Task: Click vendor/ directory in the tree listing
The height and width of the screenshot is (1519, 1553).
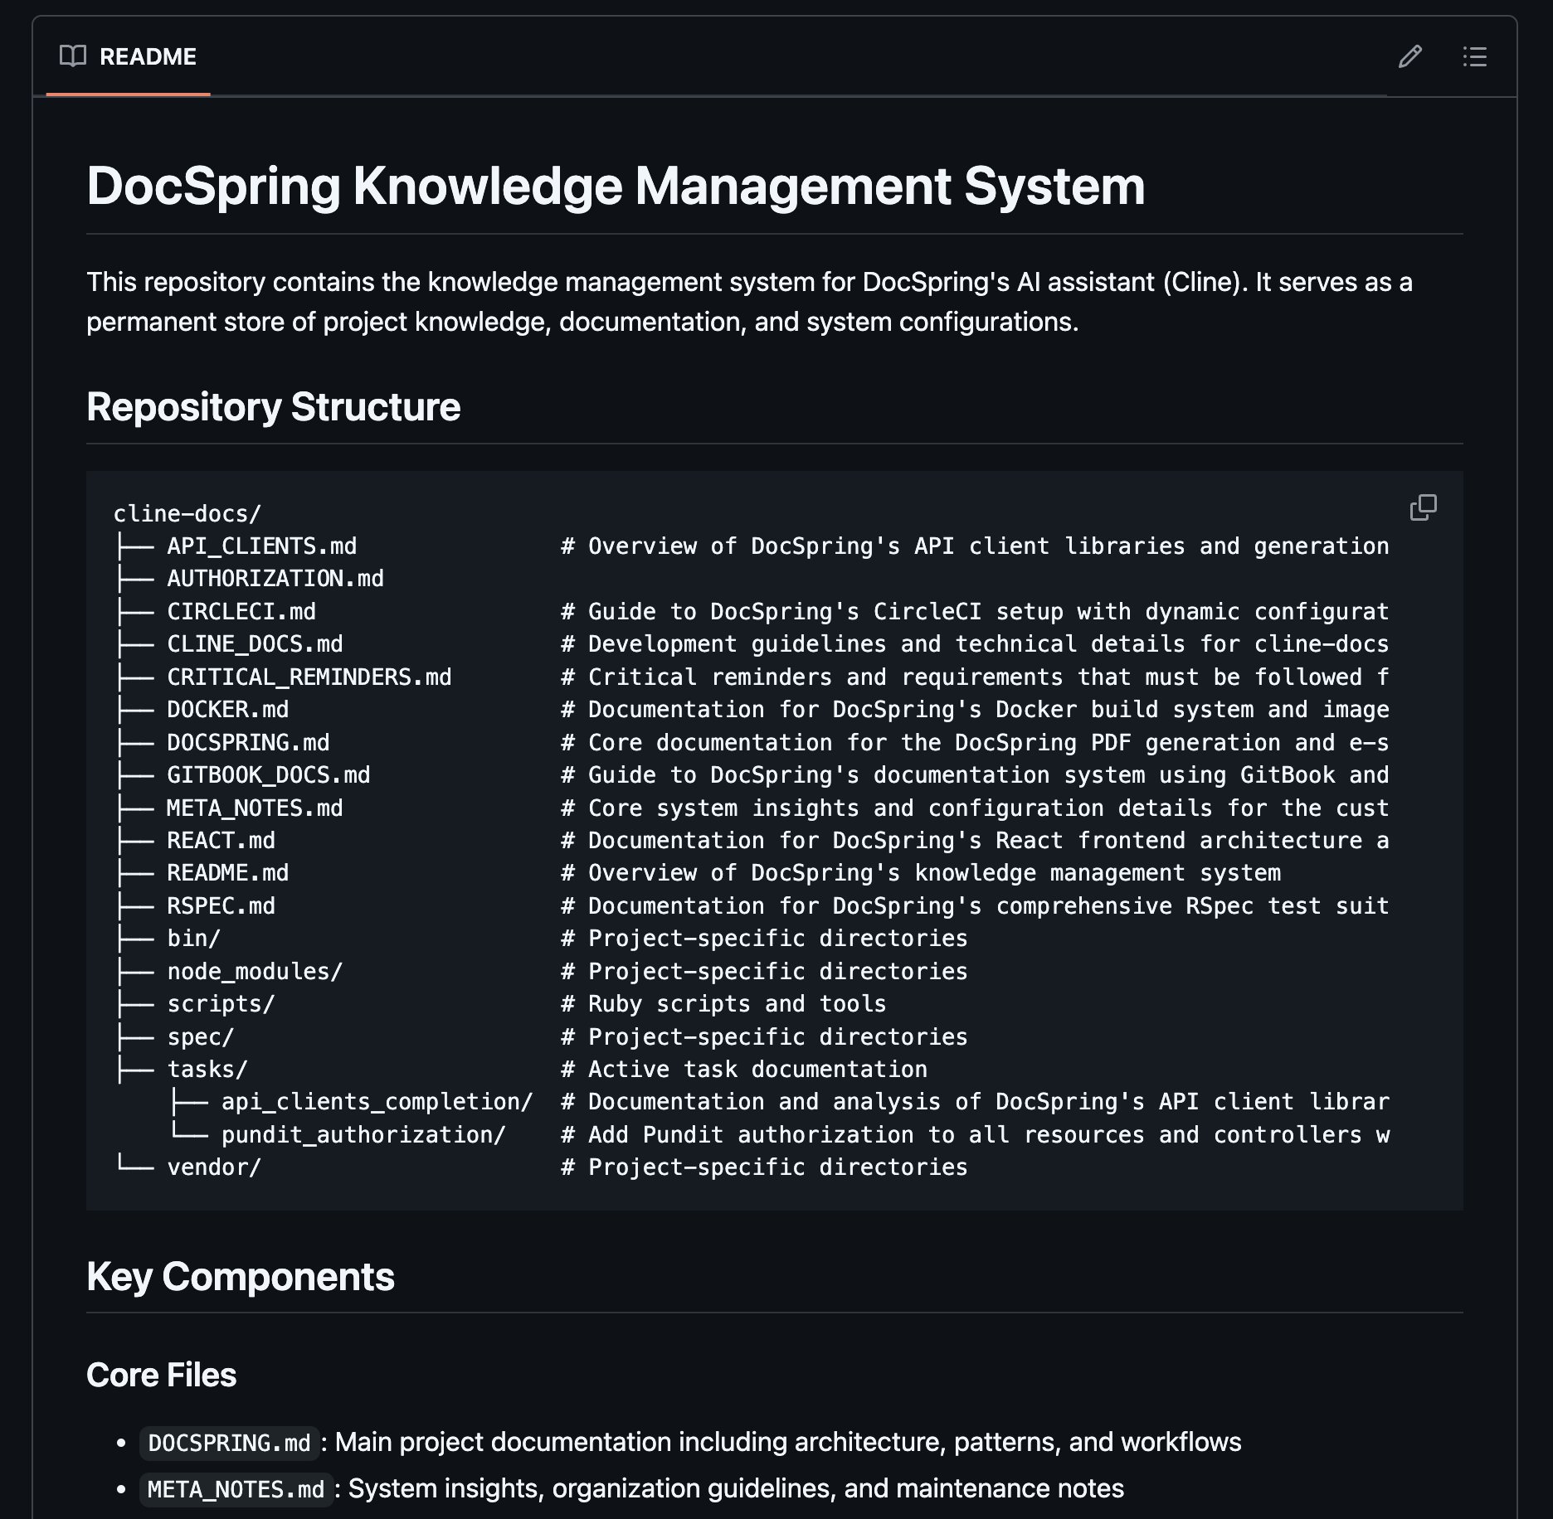Action: (x=214, y=1167)
